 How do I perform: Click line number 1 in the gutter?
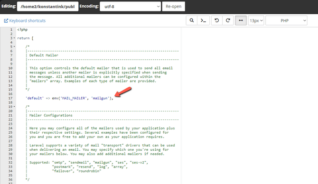[x=11, y=29]
